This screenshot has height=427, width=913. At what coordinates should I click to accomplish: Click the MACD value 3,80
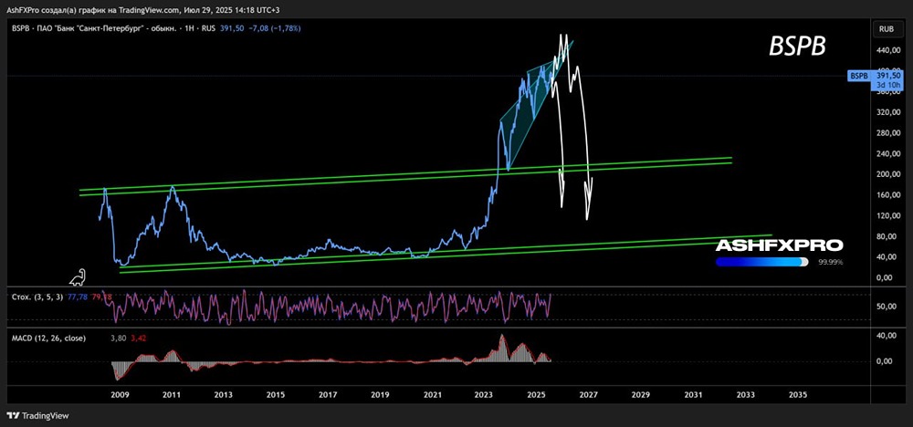(x=118, y=338)
